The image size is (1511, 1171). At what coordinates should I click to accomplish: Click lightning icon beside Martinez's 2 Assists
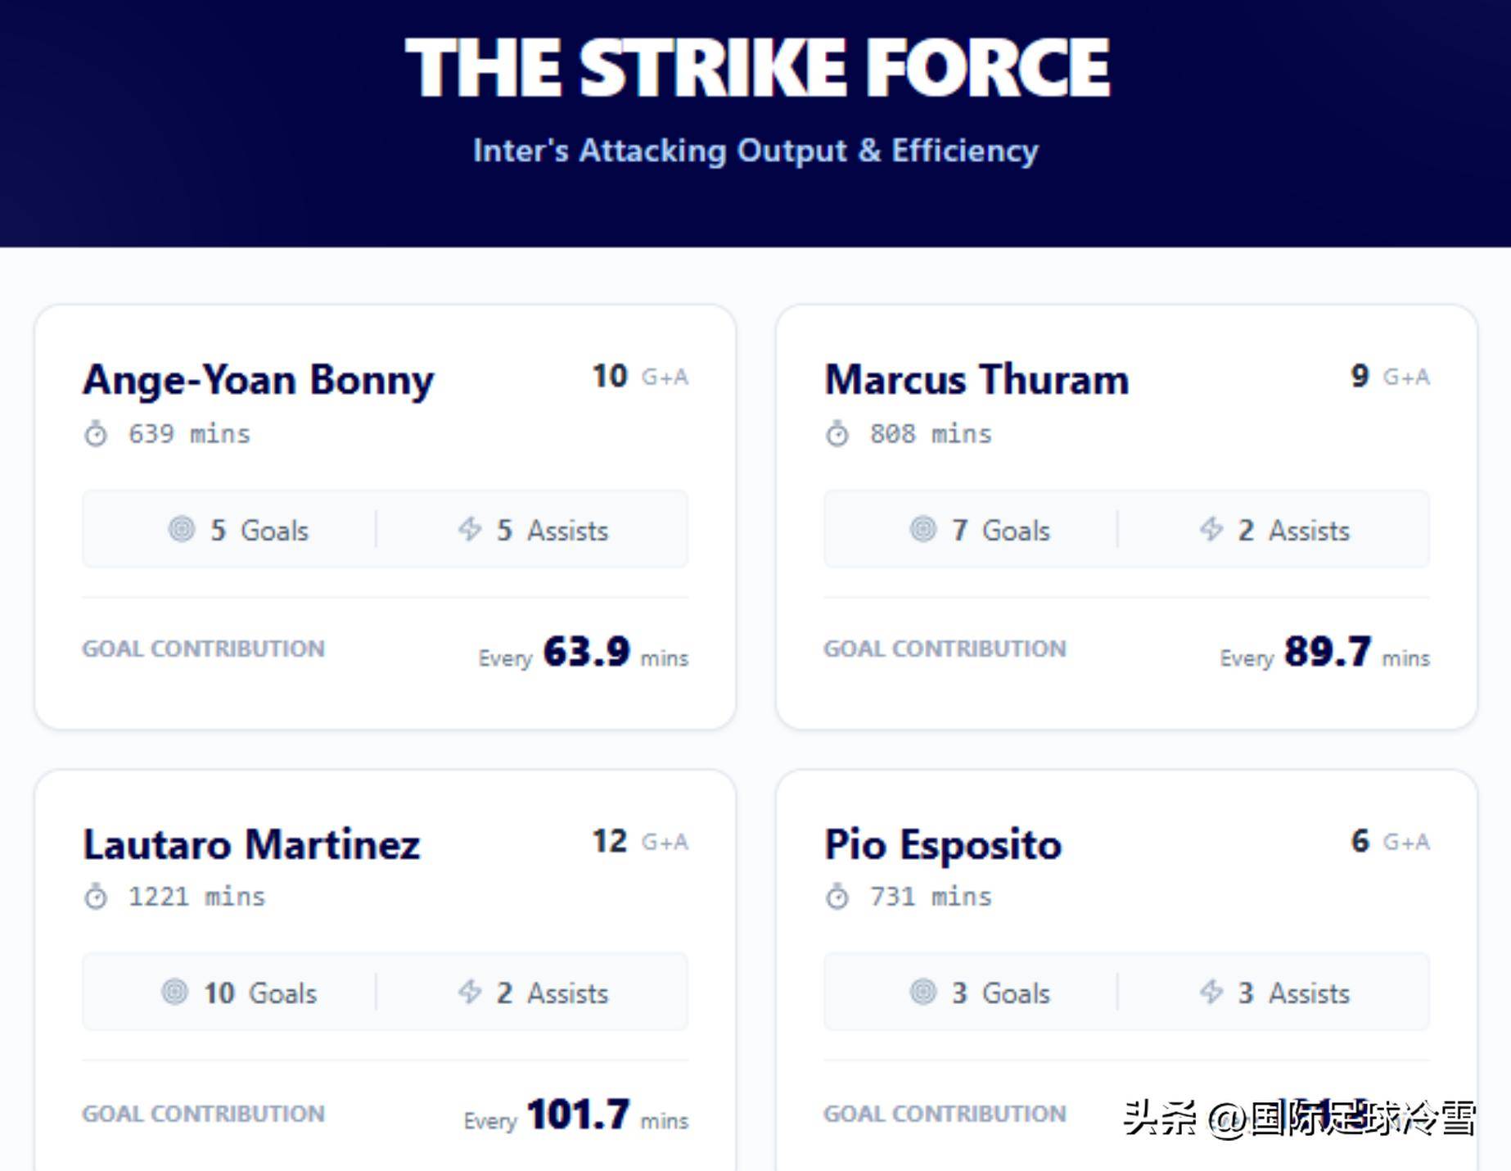[470, 992]
